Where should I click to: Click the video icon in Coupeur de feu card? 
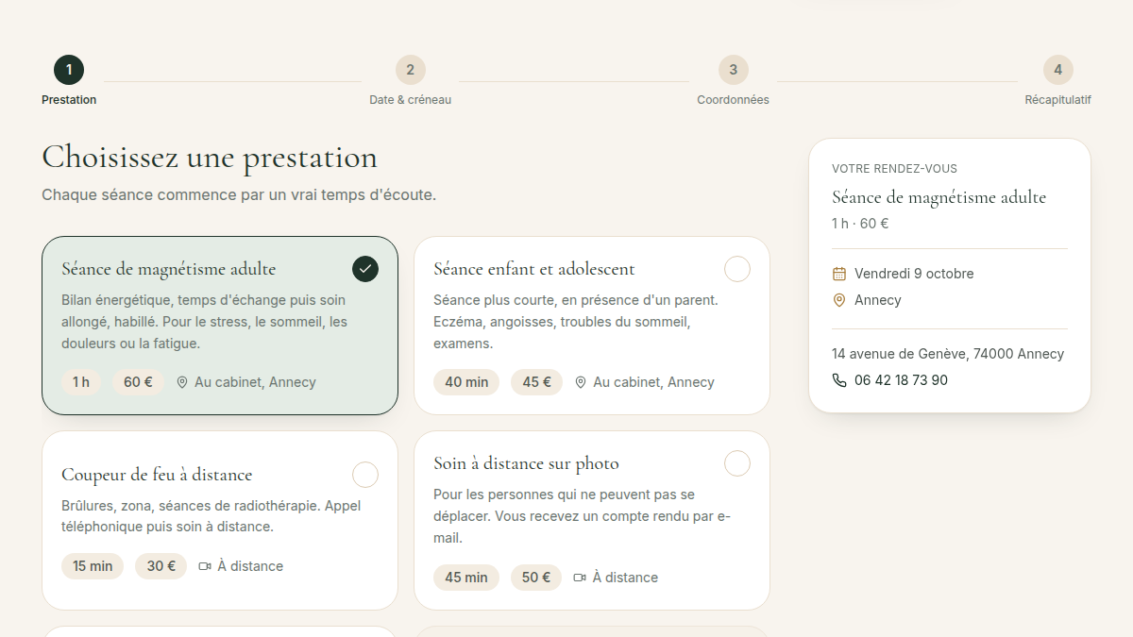tap(205, 566)
